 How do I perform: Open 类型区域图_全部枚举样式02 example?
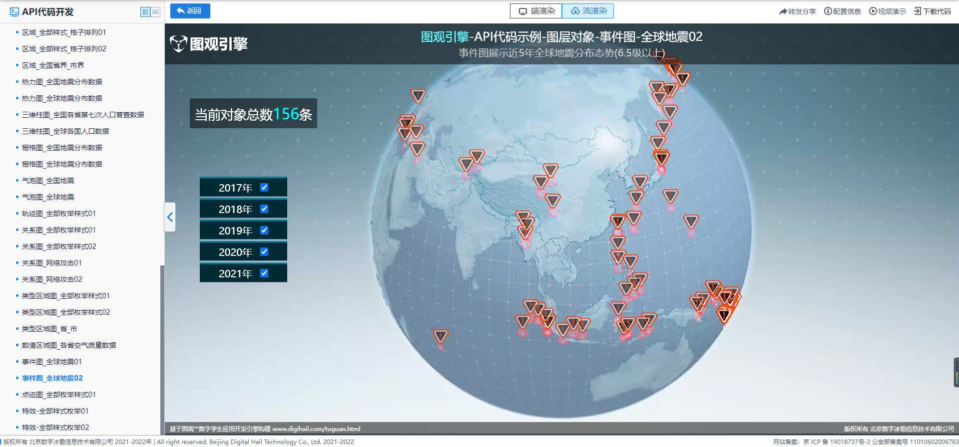pyautogui.click(x=66, y=312)
